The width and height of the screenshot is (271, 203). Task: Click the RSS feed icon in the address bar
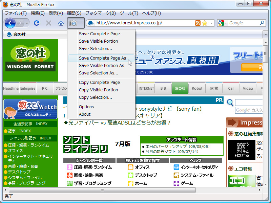point(197,23)
